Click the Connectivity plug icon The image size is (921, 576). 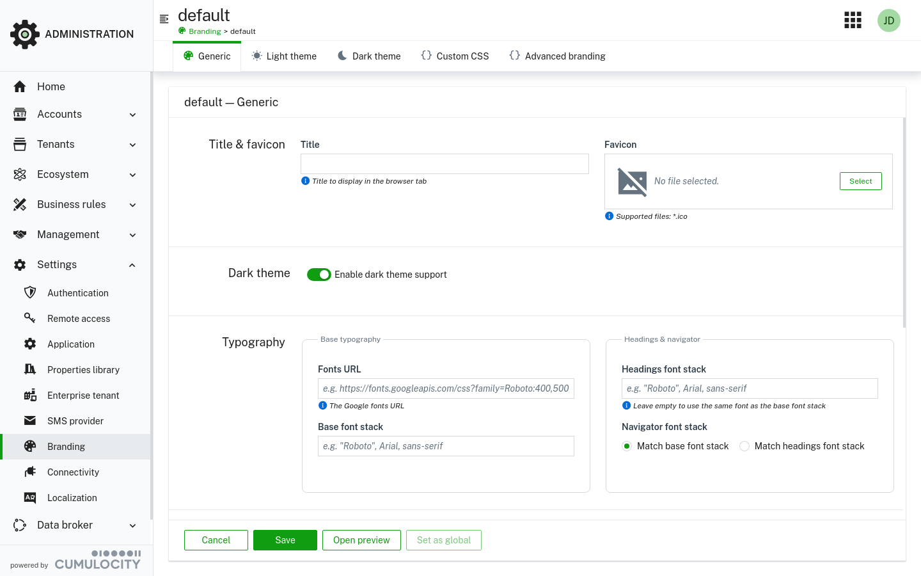point(30,472)
